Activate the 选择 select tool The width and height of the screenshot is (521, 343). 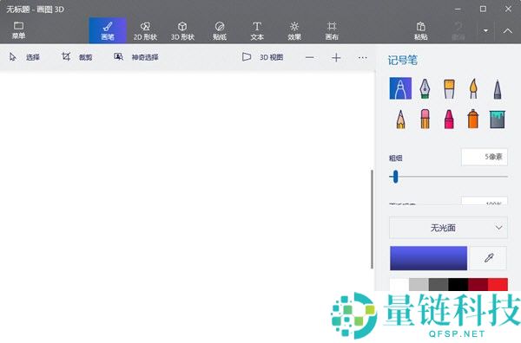pos(24,57)
